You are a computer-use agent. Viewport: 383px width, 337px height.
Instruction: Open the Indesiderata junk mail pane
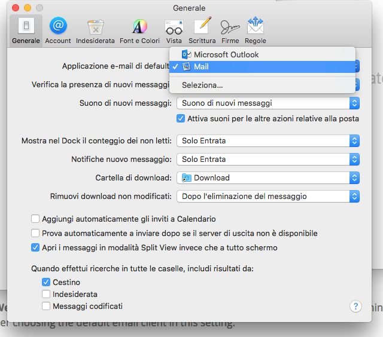coord(95,30)
